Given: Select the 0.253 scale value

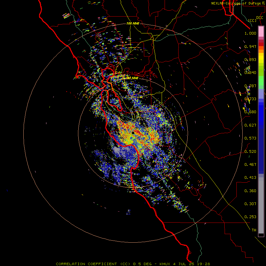Looking at the screenshot, I should point(250,217).
